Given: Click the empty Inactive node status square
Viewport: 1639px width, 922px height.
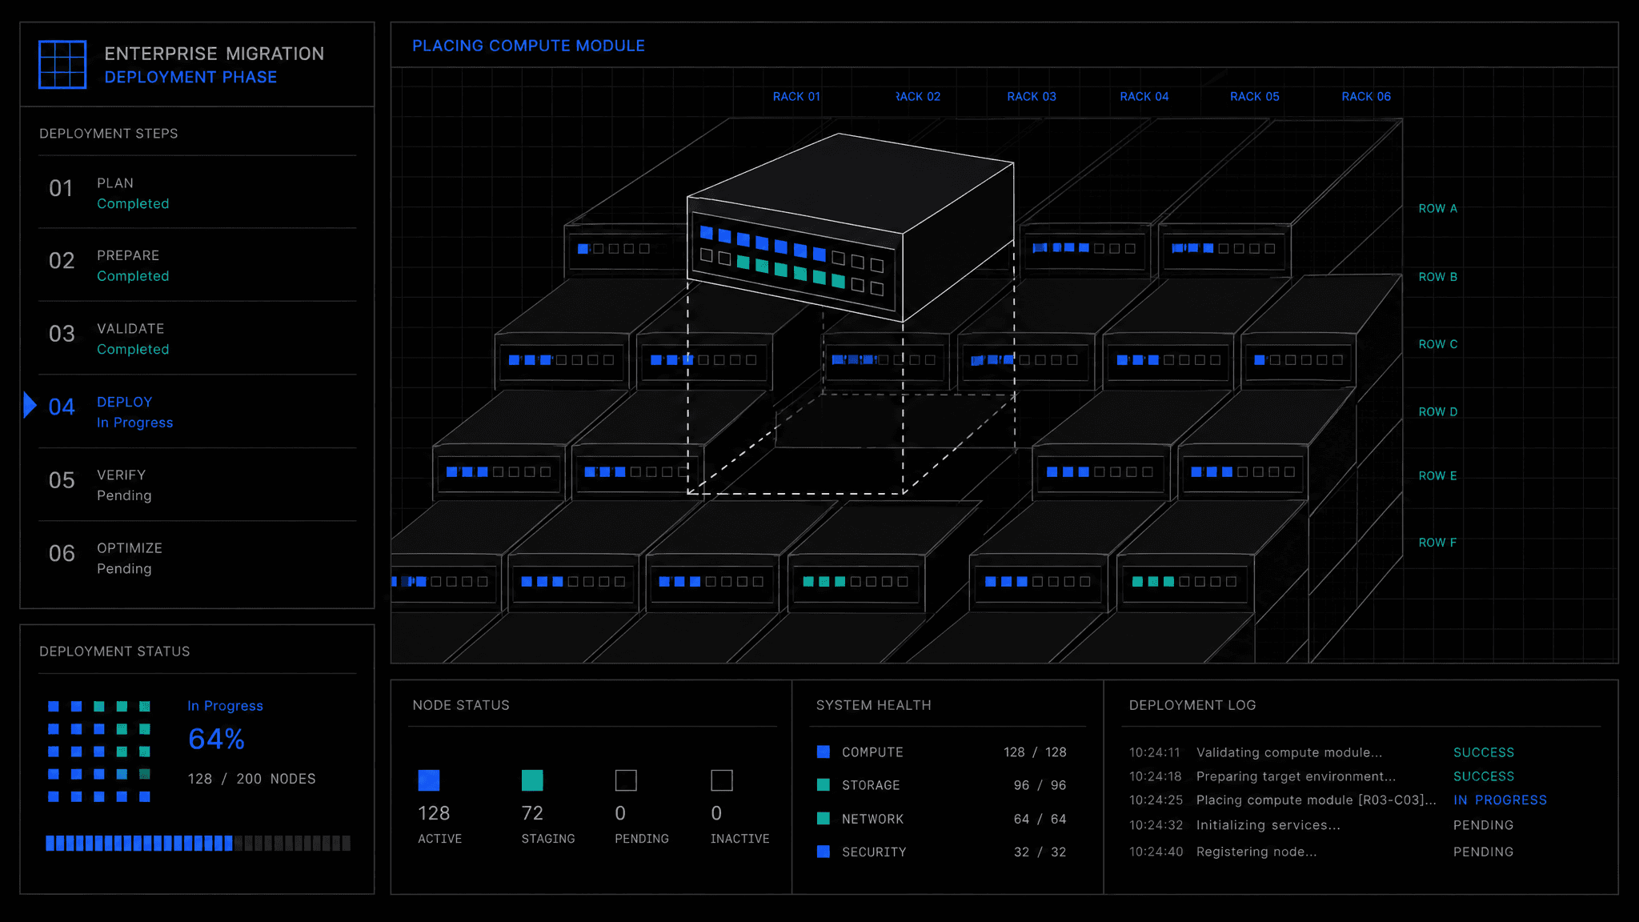Looking at the screenshot, I should pyautogui.click(x=722, y=780).
